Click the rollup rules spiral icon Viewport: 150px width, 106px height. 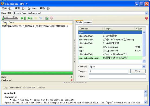[x=52, y=18]
